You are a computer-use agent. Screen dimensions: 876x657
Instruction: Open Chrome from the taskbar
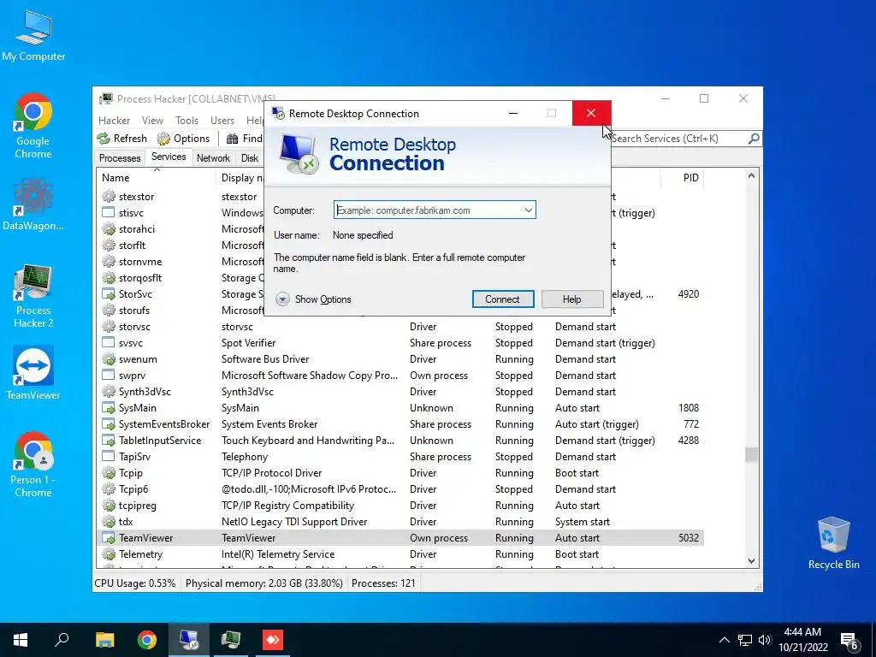point(147,640)
